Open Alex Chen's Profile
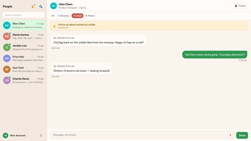The width and height of the screenshot is (251, 141). coord(240,6)
